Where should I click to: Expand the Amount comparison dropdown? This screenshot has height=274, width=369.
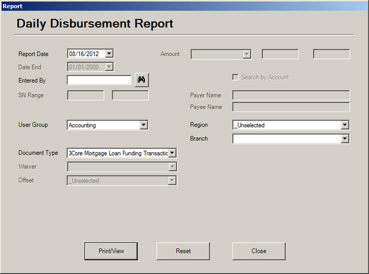click(247, 54)
